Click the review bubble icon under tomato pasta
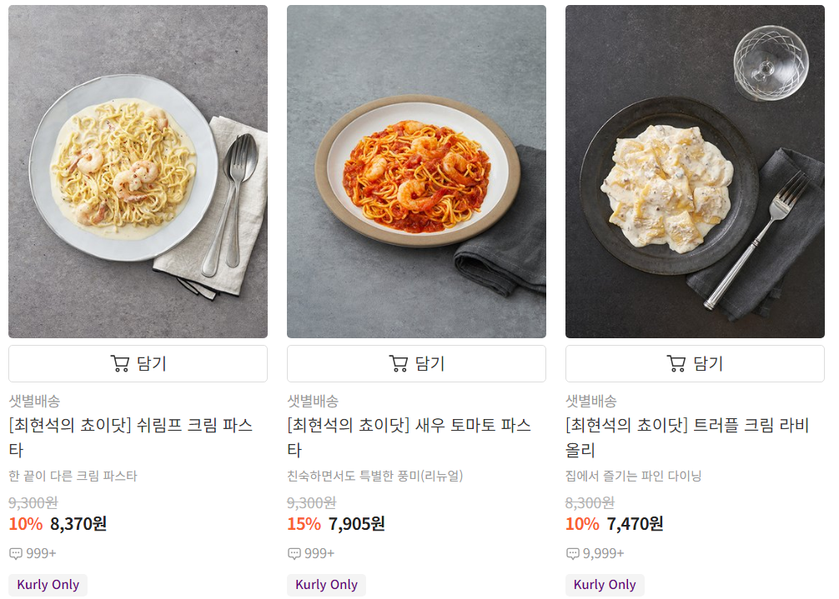The image size is (839, 599). (294, 552)
